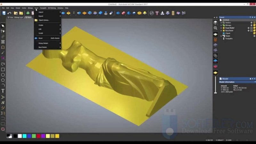Toggle visibility lightbulb for Back Relief row
The width and height of the screenshot is (256, 144).
coord(254,30)
